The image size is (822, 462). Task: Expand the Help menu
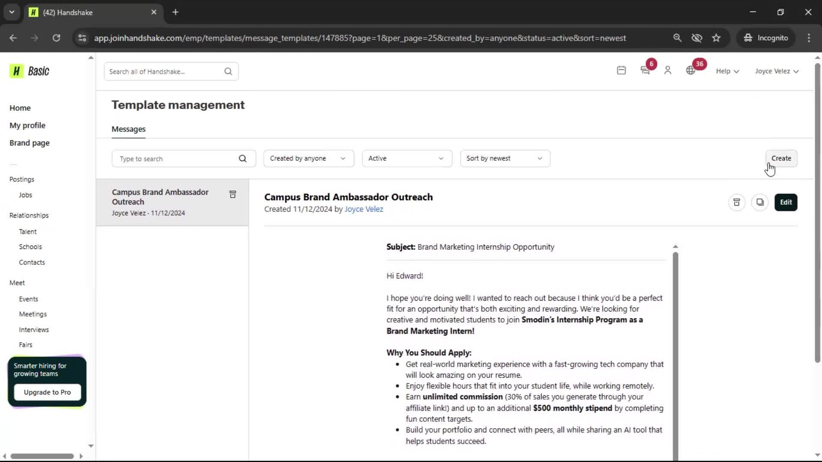[x=727, y=71]
